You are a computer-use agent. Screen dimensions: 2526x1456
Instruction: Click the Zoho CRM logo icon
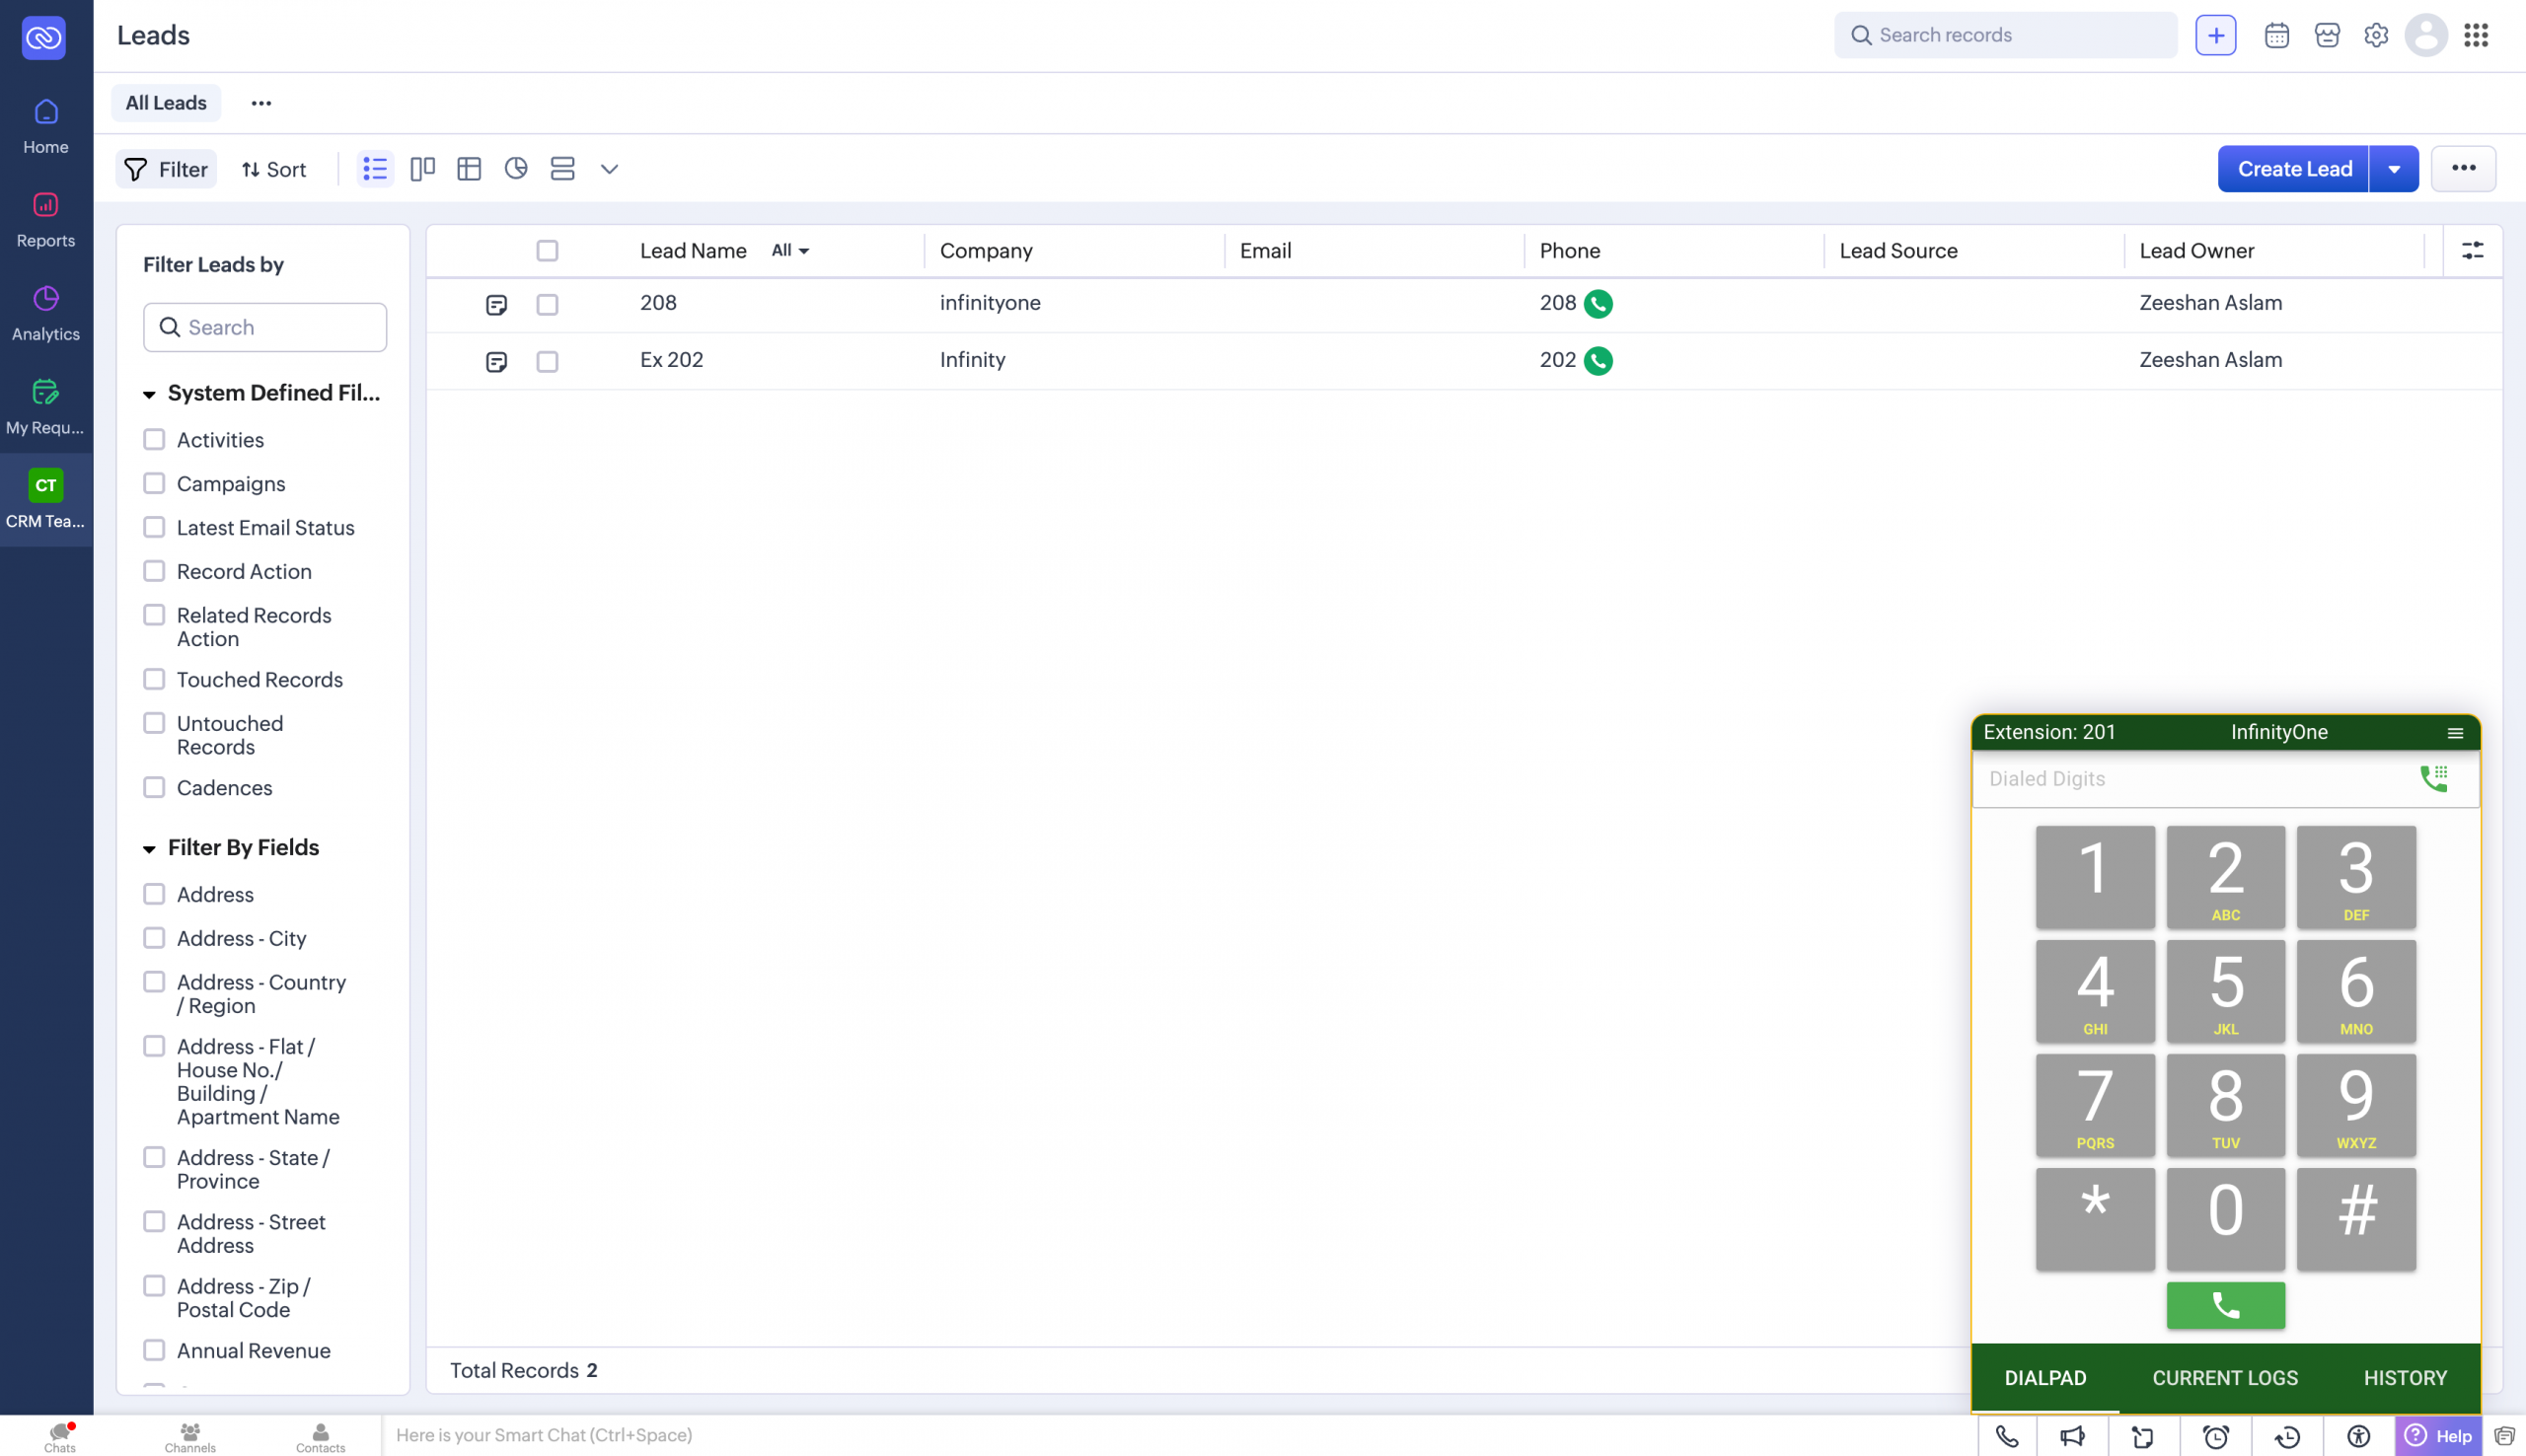tap(44, 37)
